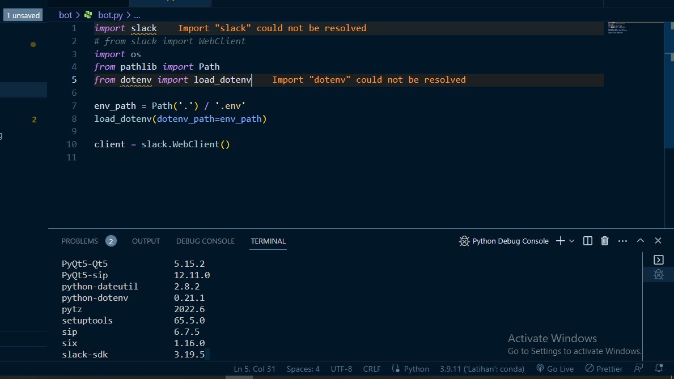Select interpreter 3.9.11 ('Latihan': conda)
The height and width of the screenshot is (379, 674).
click(x=482, y=369)
